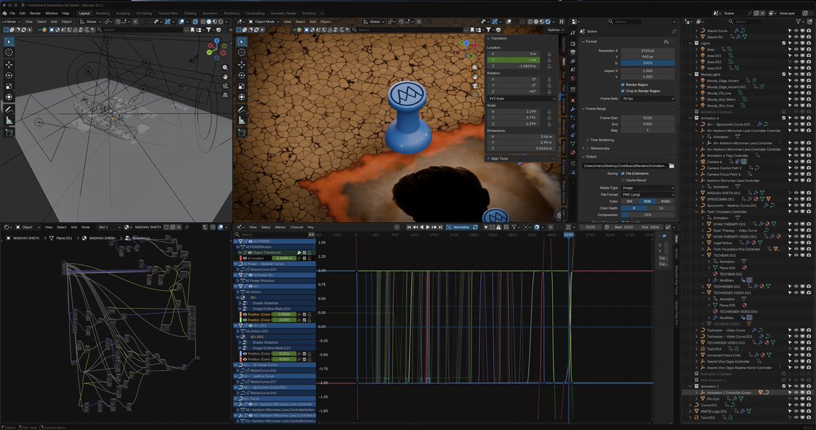Click the folder icon beside the output path
This screenshot has width=816, height=430.
tap(671, 166)
